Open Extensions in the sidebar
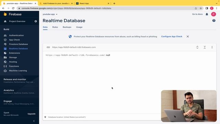Image resolution: width=220 pixels, height=124 pixels. [14, 53]
